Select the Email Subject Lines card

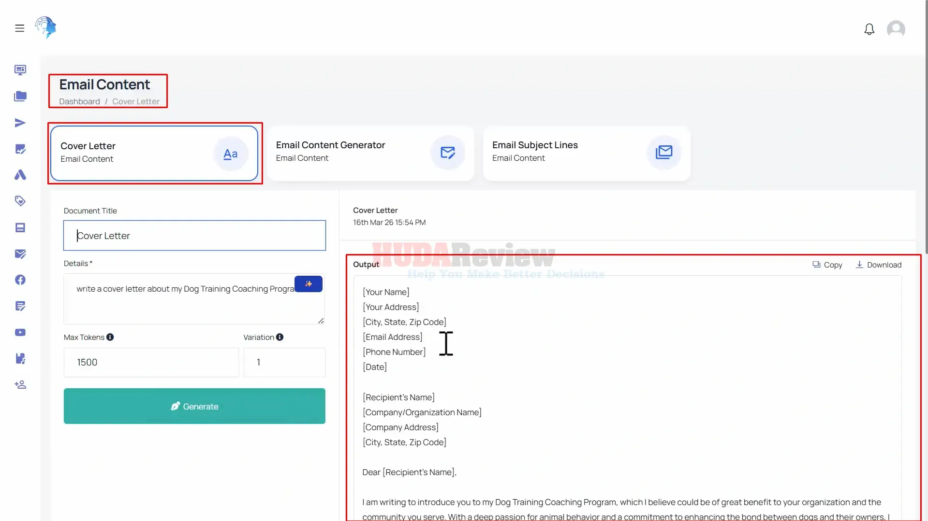point(587,153)
